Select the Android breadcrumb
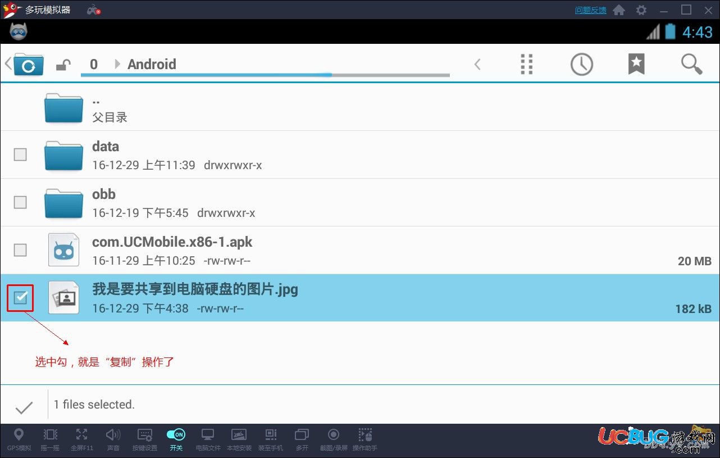 tap(152, 64)
